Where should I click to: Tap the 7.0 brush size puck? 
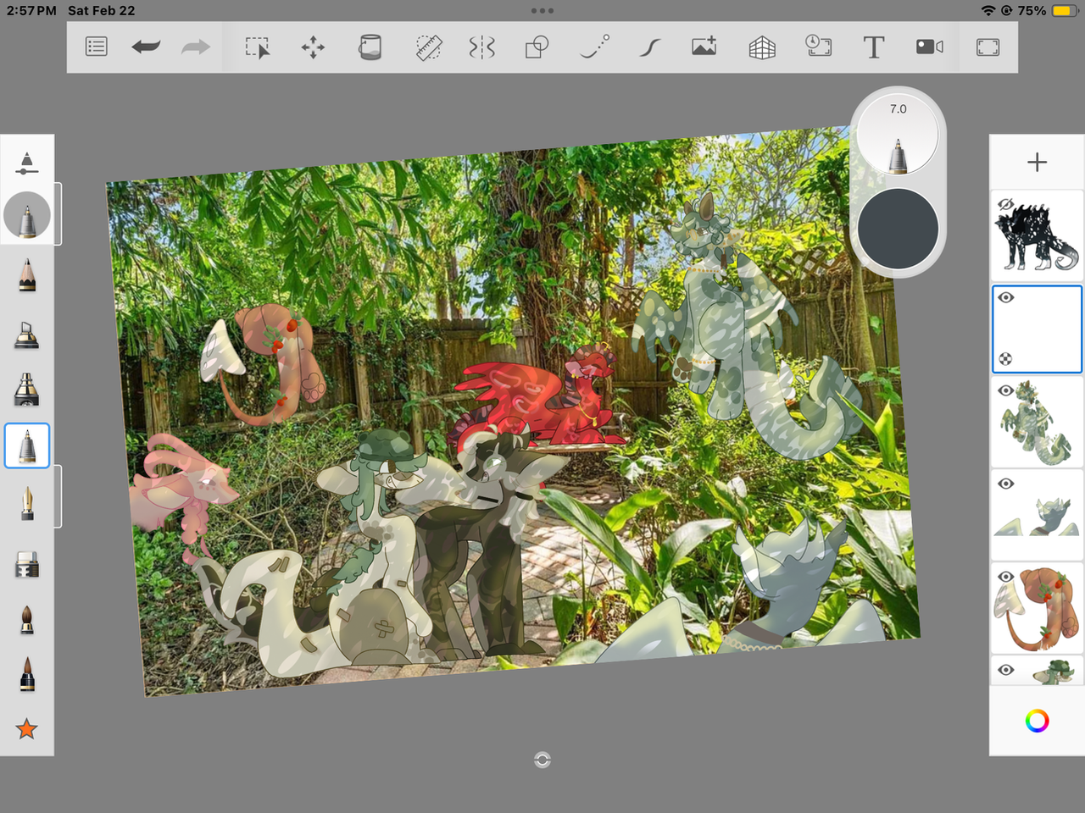point(898,134)
